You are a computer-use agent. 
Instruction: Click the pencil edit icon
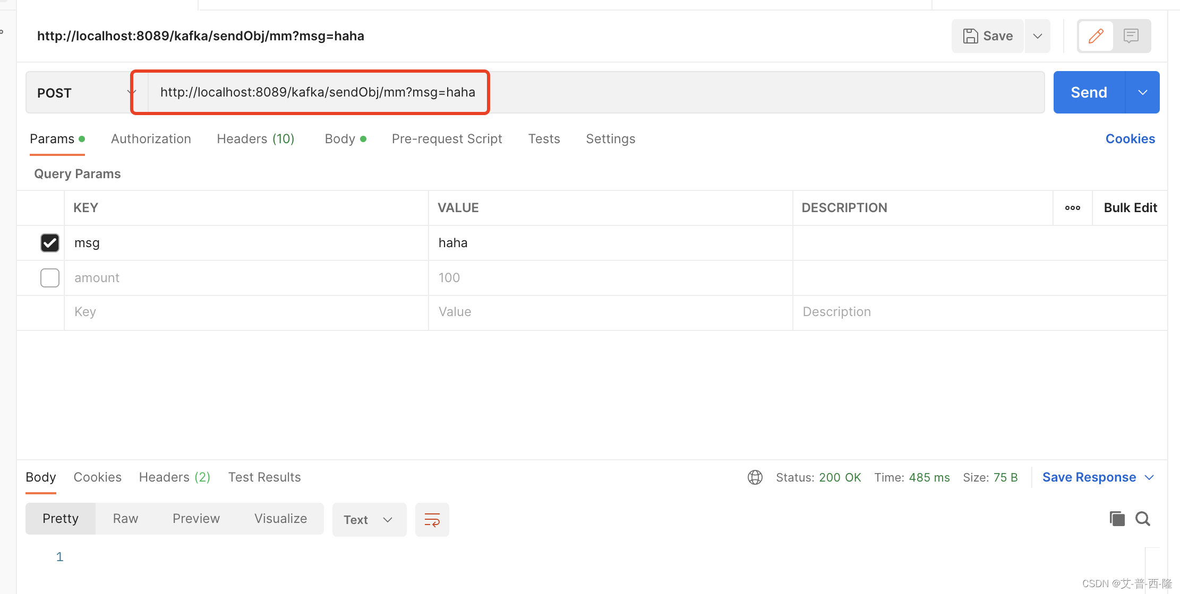1096,36
